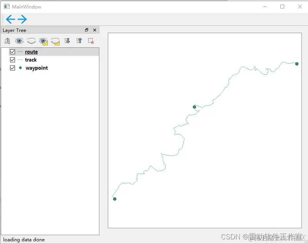Minimize the MainWindow window
This screenshot has width=308, height=244.
tap(265, 7)
